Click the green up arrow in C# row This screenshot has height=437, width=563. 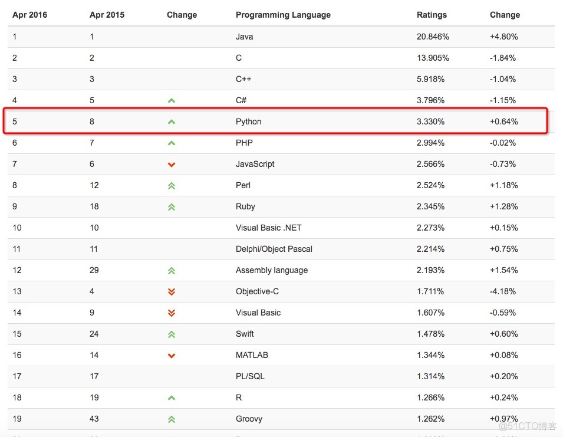tap(172, 101)
